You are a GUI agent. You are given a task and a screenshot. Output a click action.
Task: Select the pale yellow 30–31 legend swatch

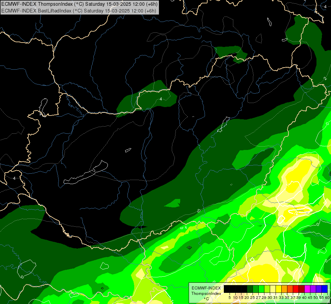(x=273, y=289)
